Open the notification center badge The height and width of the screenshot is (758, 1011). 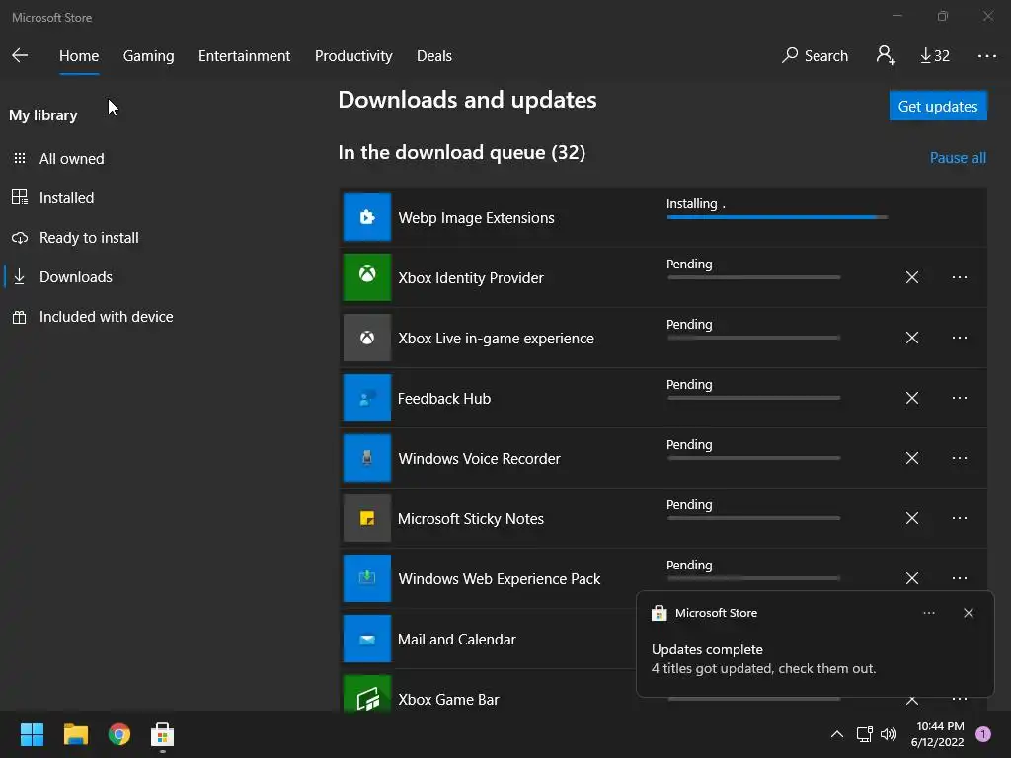[983, 734]
